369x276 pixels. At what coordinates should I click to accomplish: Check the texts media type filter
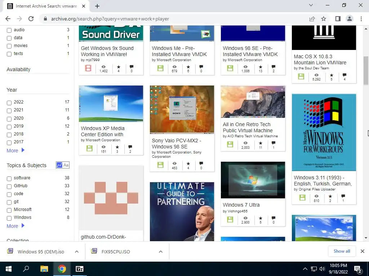click(9, 54)
